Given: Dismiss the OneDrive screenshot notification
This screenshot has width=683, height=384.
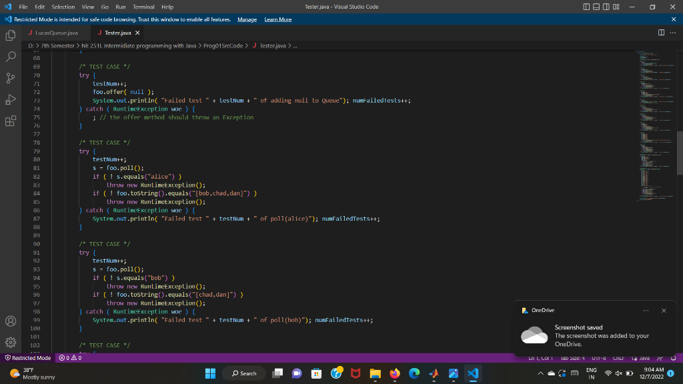Looking at the screenshot, I should click(664, 310).
